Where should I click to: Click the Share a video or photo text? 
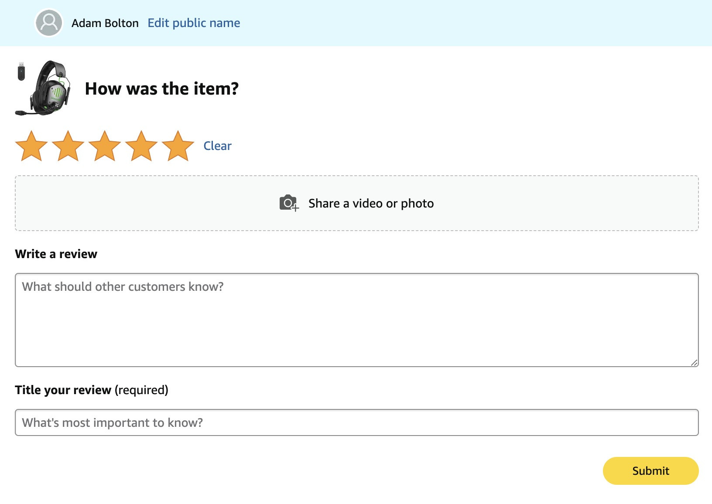tap(371, 204)
